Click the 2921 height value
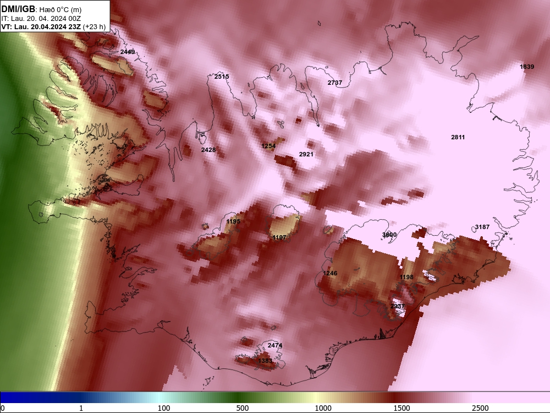Image resolution: width=550 pixels, height=413 pixels. 306,154
